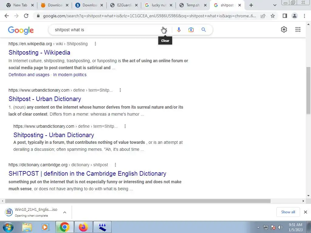Click the Google logo
This screenshot has width=311, height=233.
point(21,30)
